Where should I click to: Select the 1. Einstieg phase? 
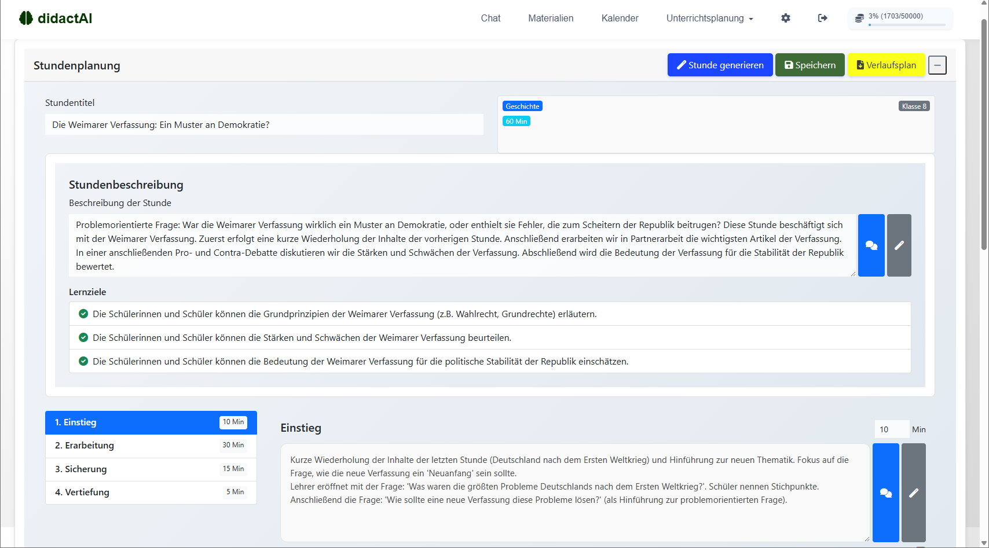point(151,422)
